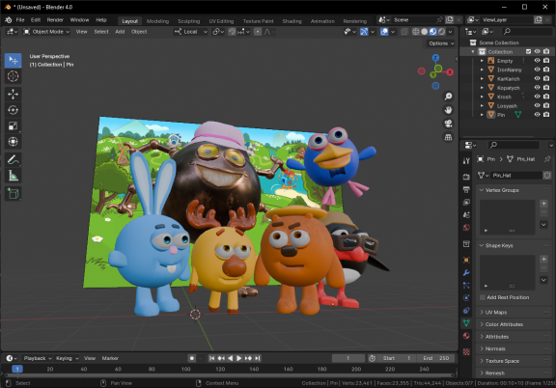The width and height of the screenshot is (556, 388).
Task: Click the red X axis navigation gizmo
Action: (x=450, y=72)
